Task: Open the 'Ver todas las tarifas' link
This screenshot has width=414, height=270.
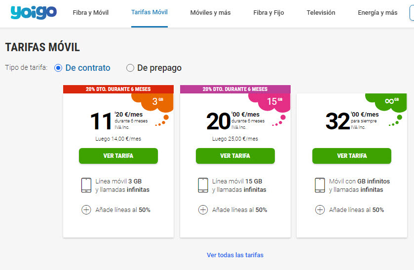Action: click(235, 255)
